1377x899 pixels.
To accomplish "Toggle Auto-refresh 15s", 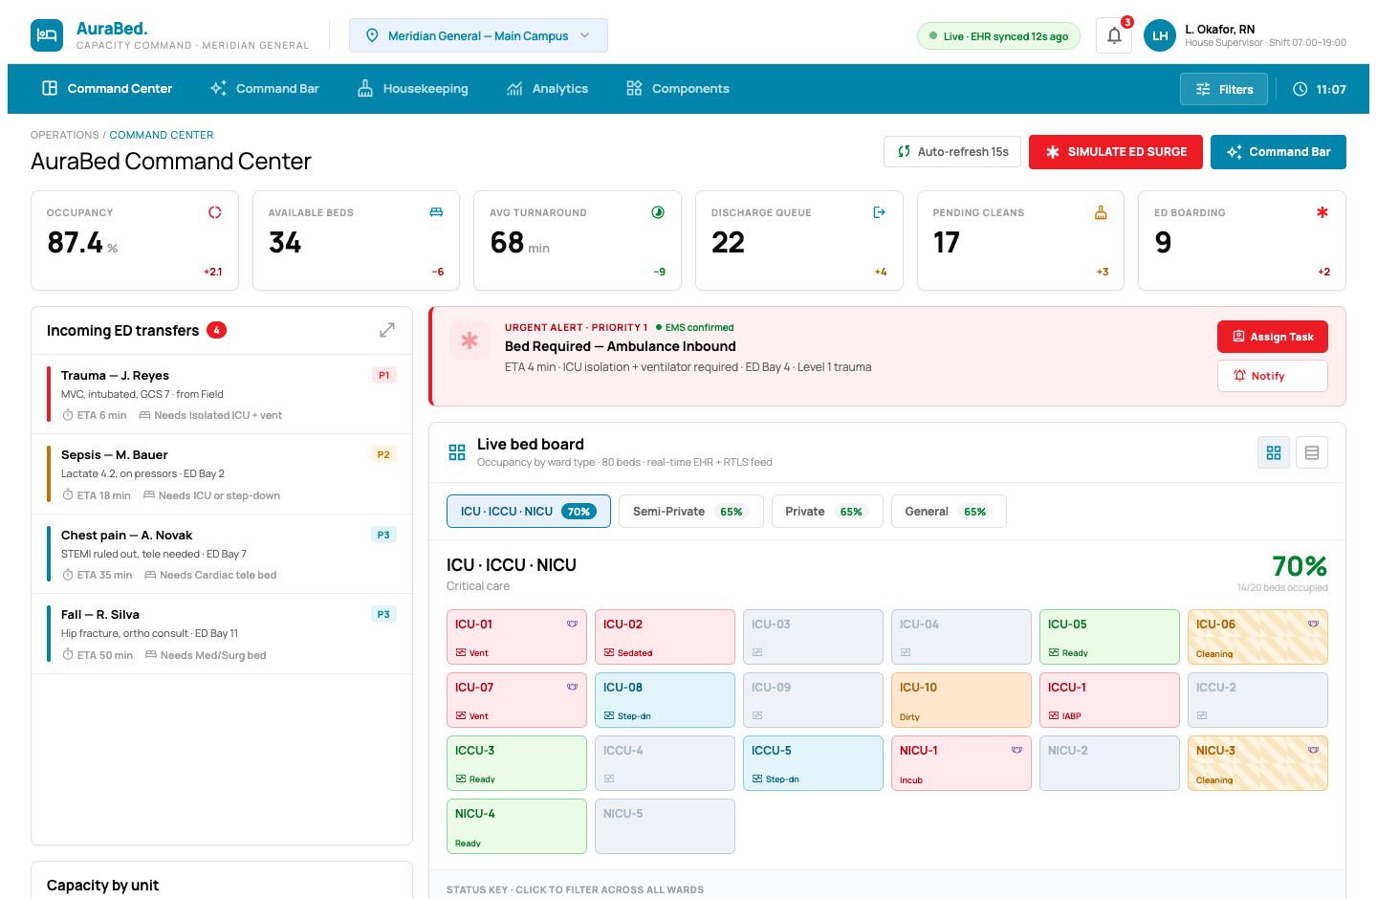I will [952, 152].
